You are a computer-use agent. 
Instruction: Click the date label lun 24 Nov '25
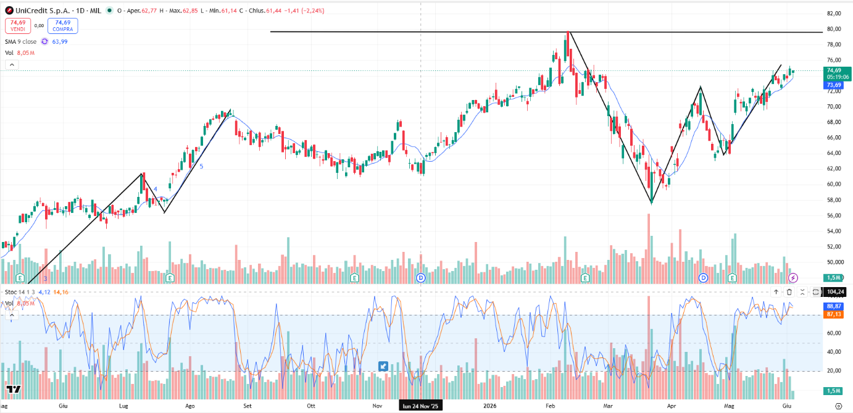(420, 406)
